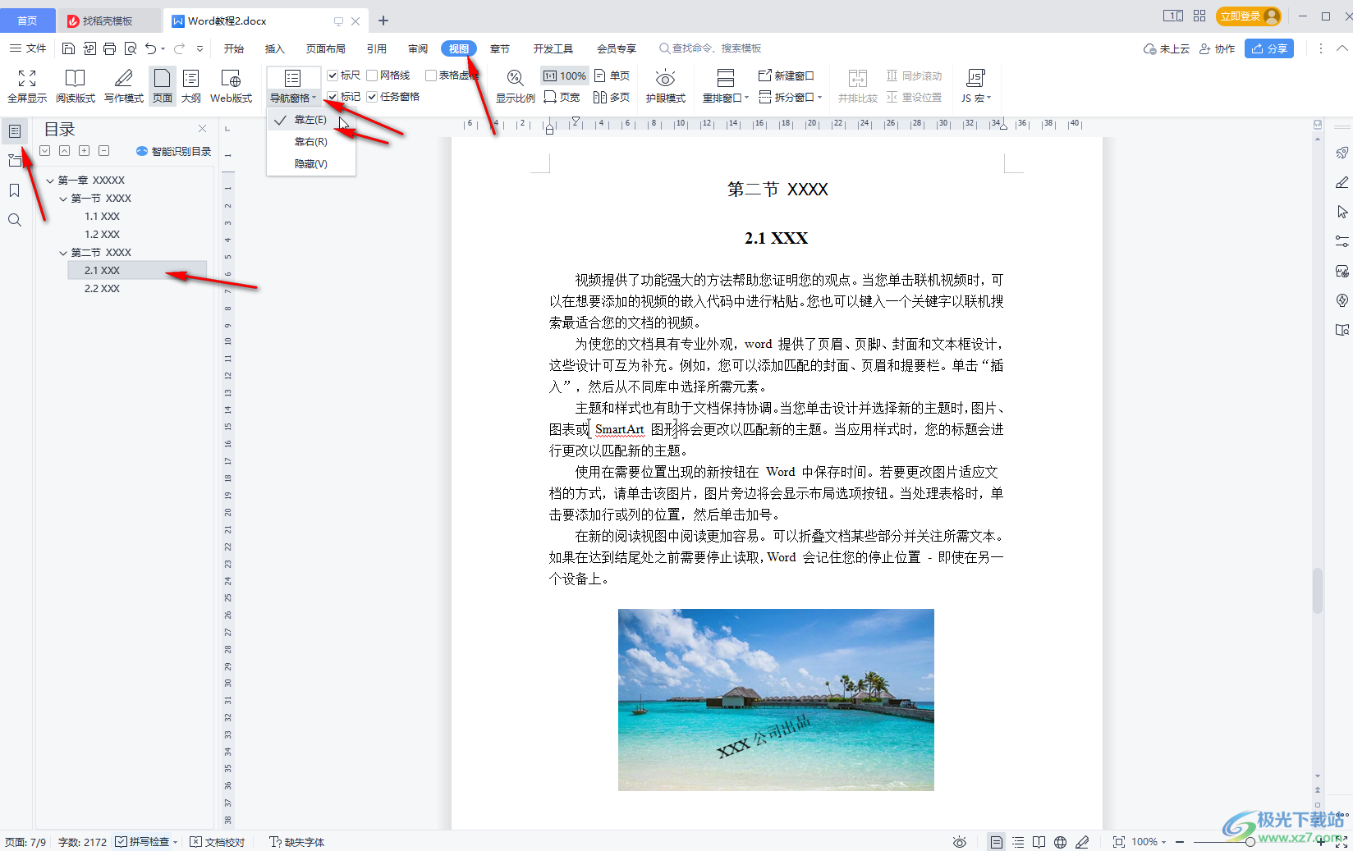Set zoom to 100% in ribbon
1353x851 pixels.
coord(564,75)
